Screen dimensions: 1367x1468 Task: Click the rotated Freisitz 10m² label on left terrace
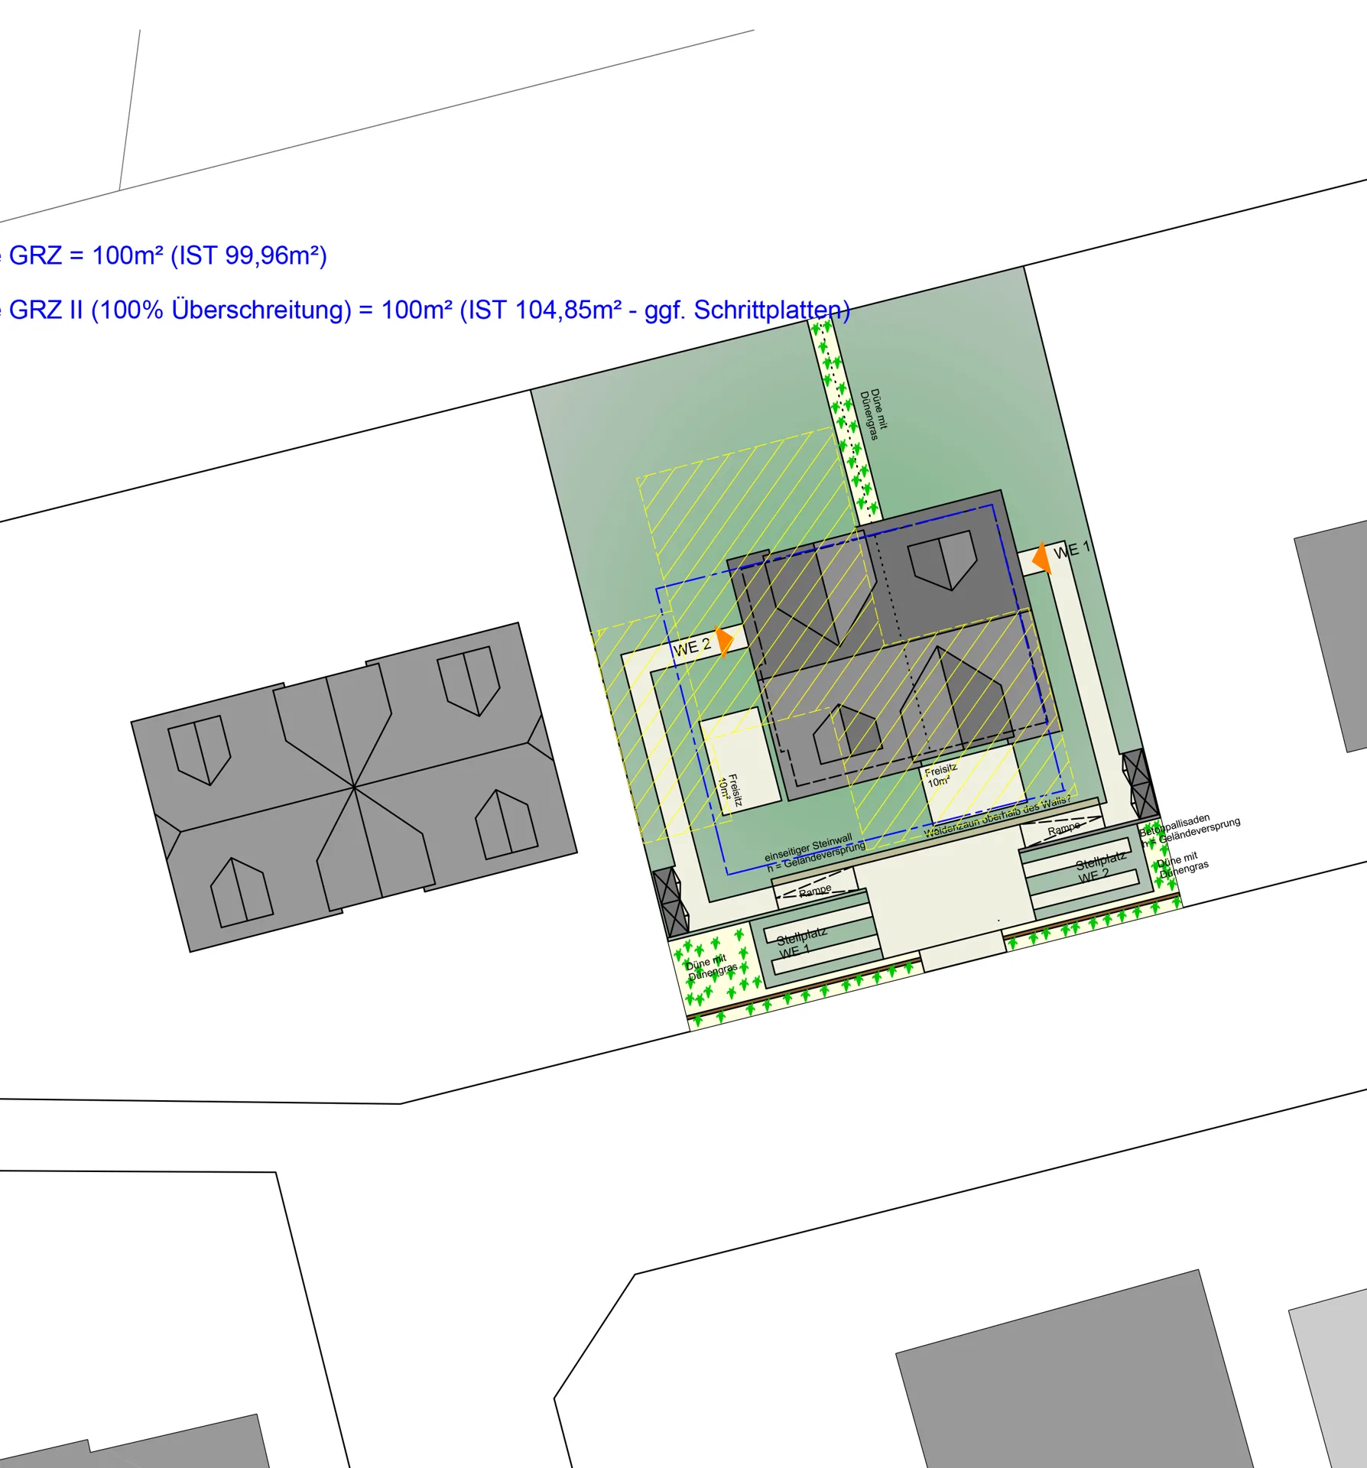pos(729,789)
